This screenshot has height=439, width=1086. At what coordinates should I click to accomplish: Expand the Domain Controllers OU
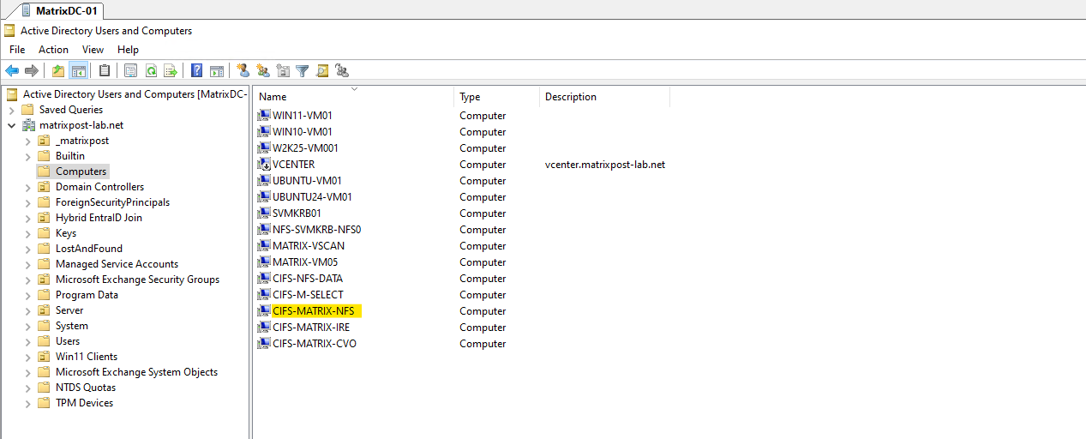coord(27,187)
